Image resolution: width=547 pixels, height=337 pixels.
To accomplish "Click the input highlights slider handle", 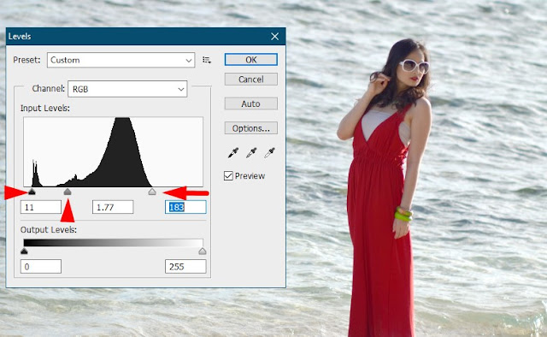I will pos(152,192).
